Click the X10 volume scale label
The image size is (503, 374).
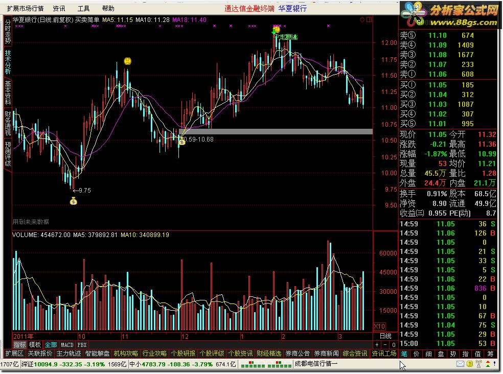pos(379,326)
